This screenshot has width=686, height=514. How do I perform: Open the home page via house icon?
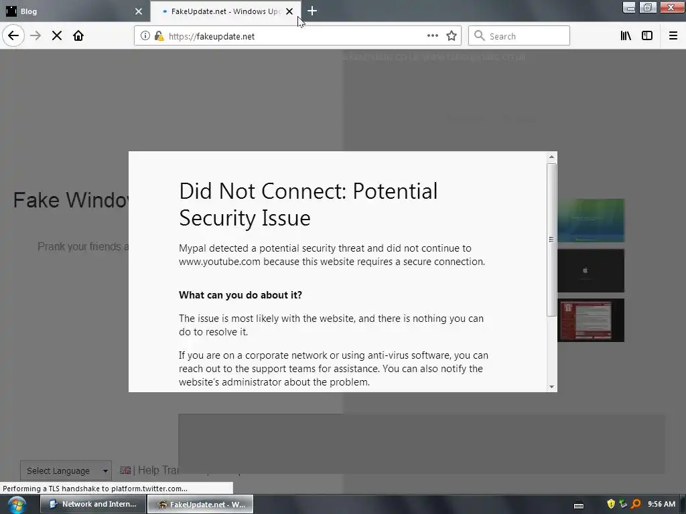[x=78, y=36]
